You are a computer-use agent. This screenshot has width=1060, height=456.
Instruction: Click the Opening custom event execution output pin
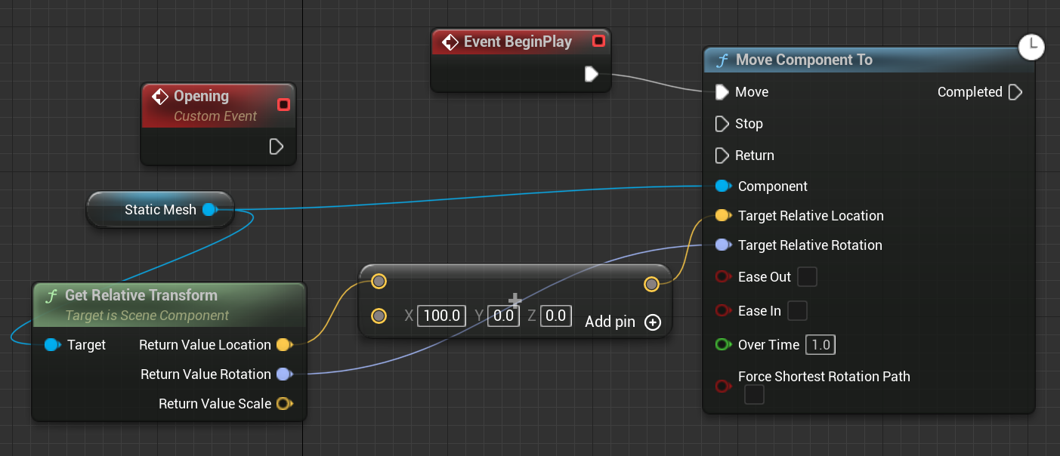coord(277,146)
